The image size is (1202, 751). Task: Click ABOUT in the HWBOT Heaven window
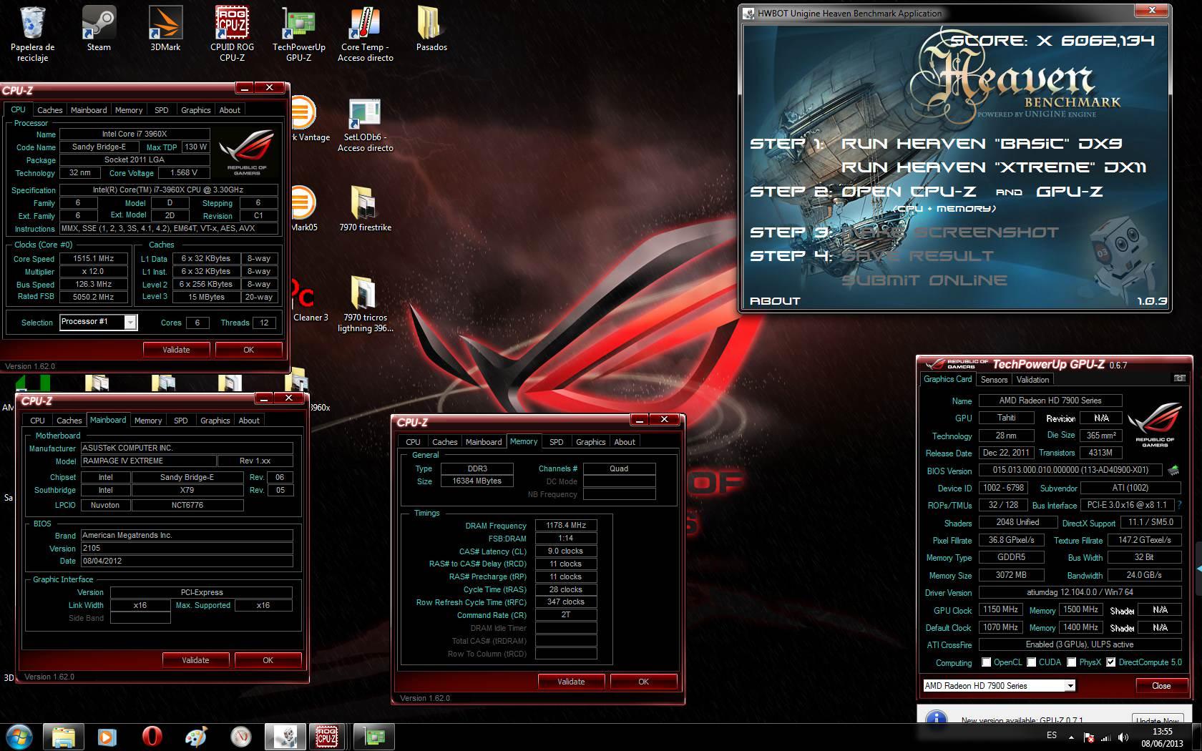(775, 301)
